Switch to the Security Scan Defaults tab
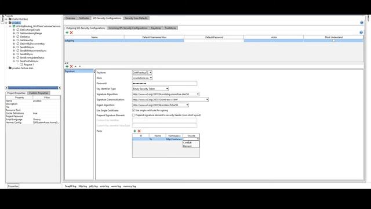This screenshot has height=209, width=371. coord(136,18)
